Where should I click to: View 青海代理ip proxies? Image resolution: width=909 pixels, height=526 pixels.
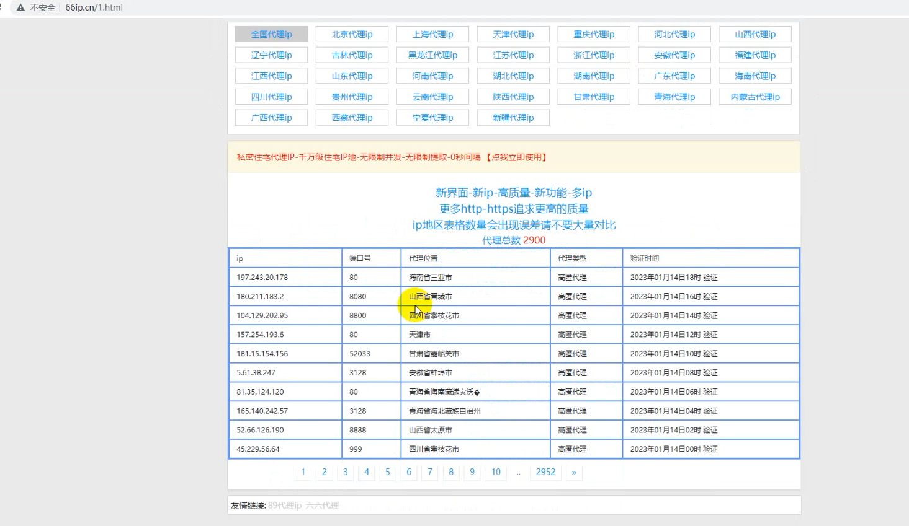point(674,97)
